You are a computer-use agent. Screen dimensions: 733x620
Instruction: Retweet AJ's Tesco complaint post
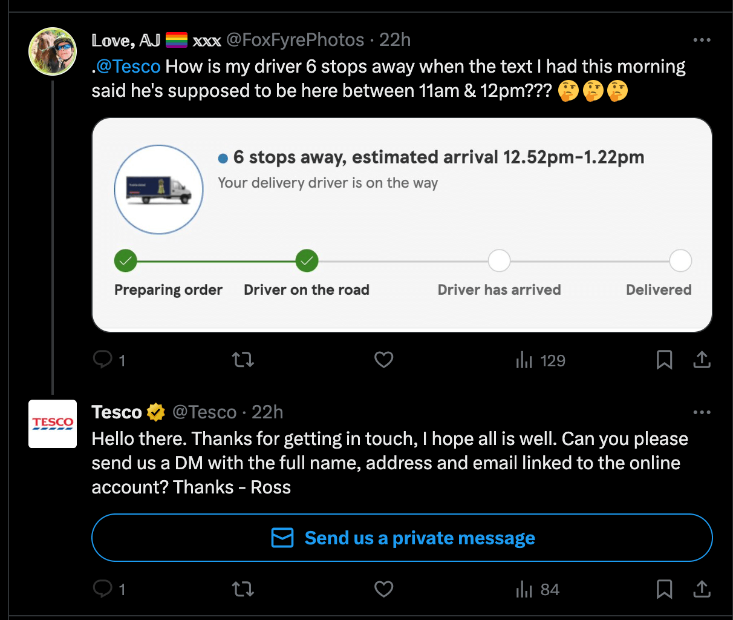[243, 360]
